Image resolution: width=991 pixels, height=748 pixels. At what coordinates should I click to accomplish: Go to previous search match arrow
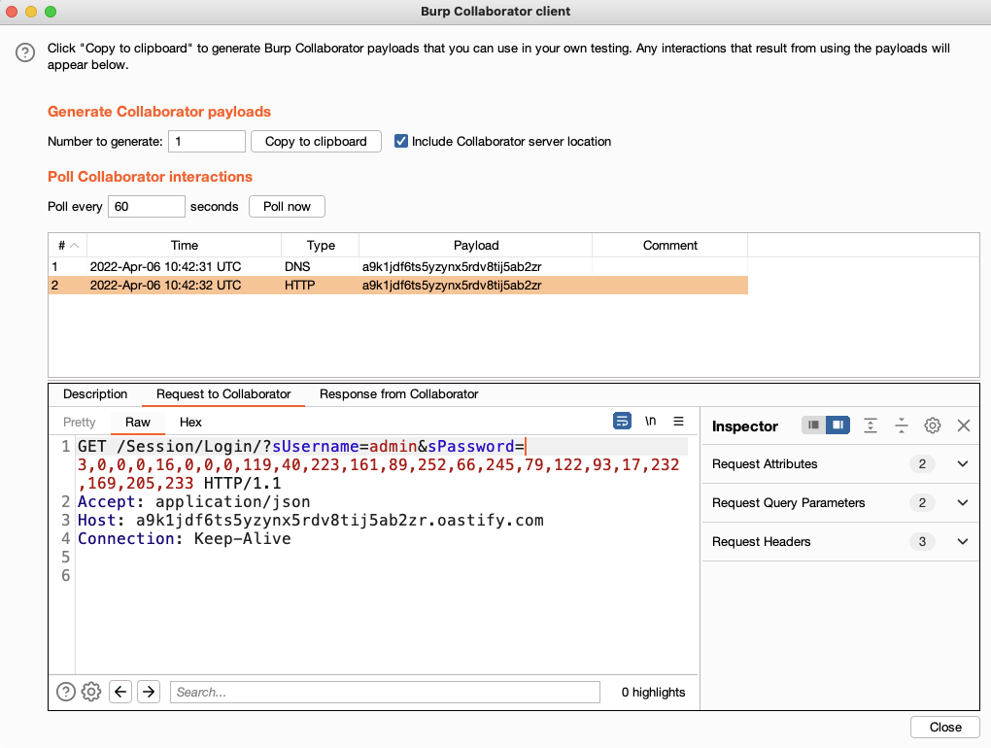coord(120,692)
